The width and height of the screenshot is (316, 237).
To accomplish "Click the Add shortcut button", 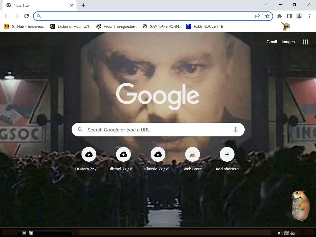I will 227,159.
